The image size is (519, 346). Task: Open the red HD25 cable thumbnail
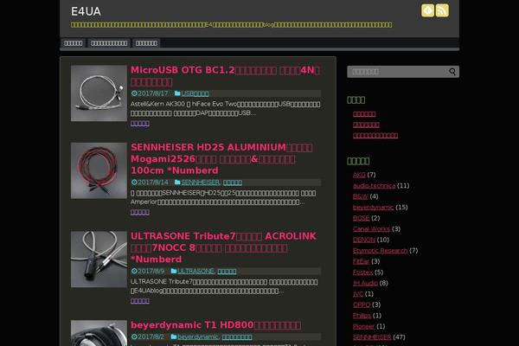(x=99, y=170)
